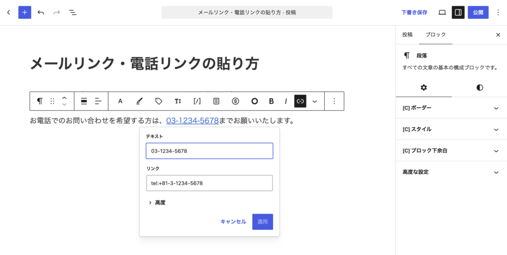Insert a shortcode with [/] icon
Viewport: 507px width, 255px height.
pos(197,101)
